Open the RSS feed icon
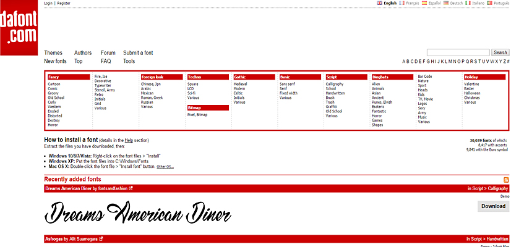This screenshot has height=247, width=511. point(506,180)
